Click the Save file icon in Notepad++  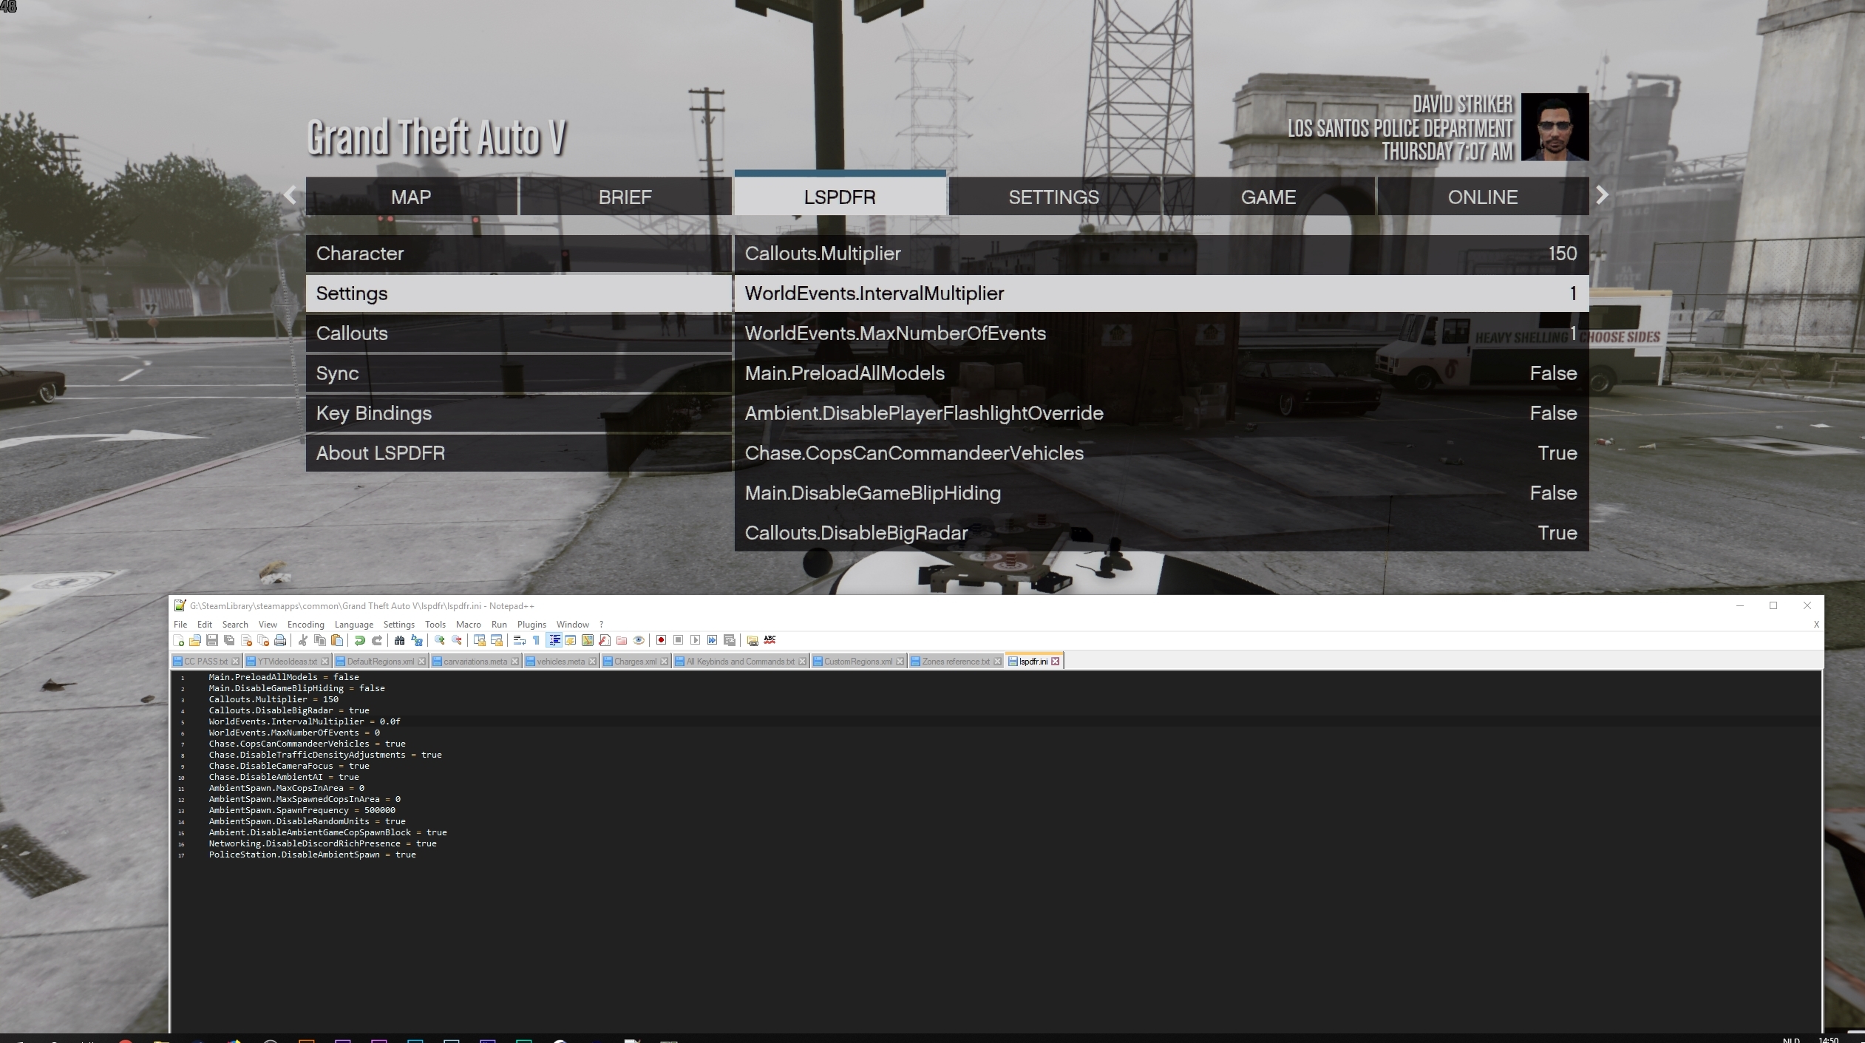212,640
